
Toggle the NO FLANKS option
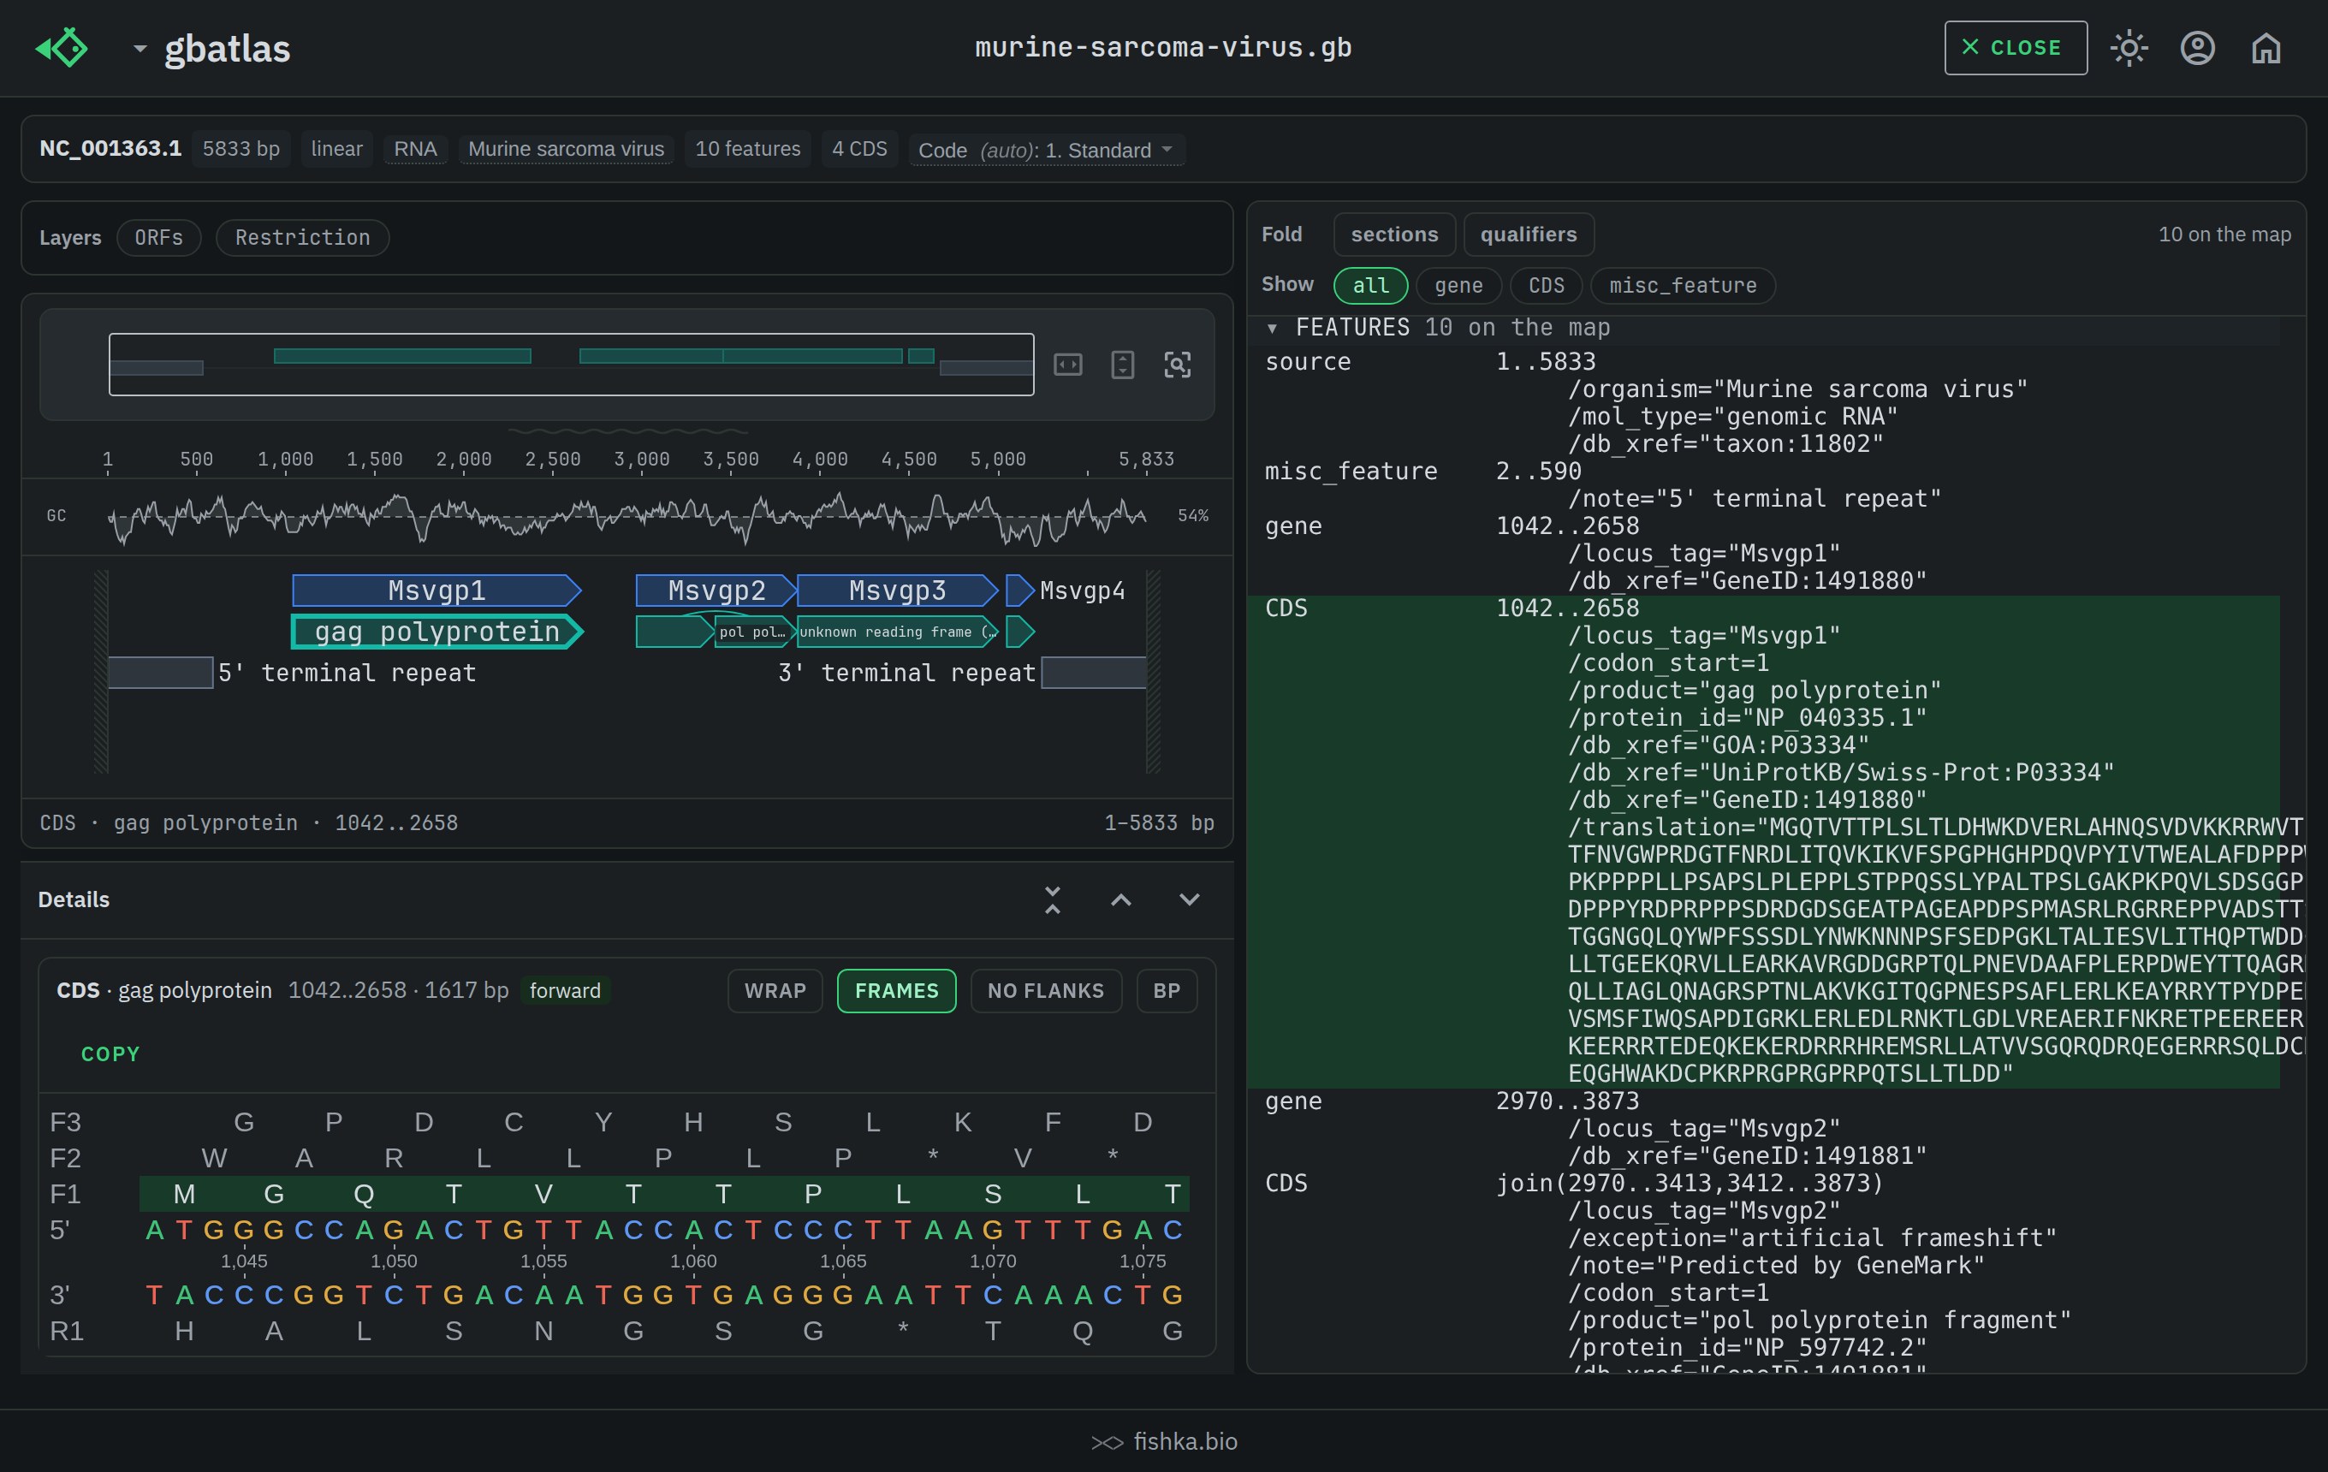(1046, 992)
